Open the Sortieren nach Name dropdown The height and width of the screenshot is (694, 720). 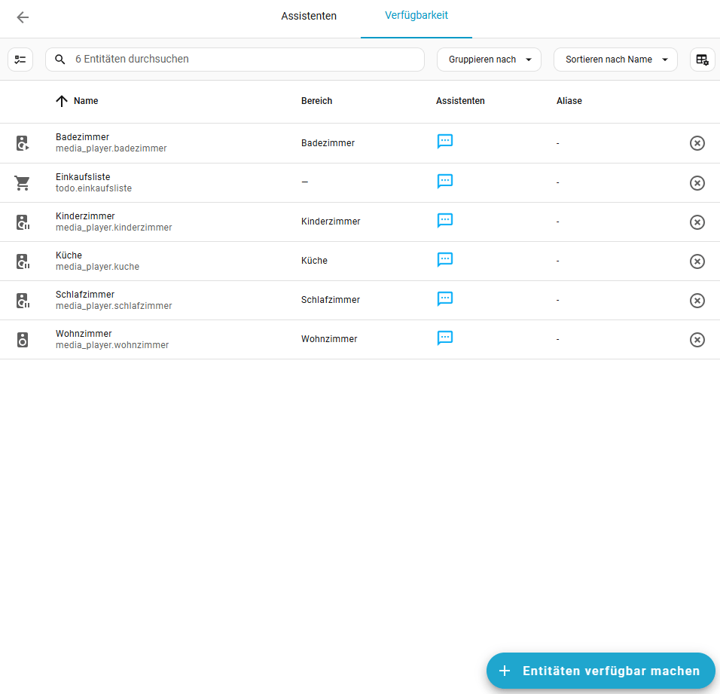(615, 60)
